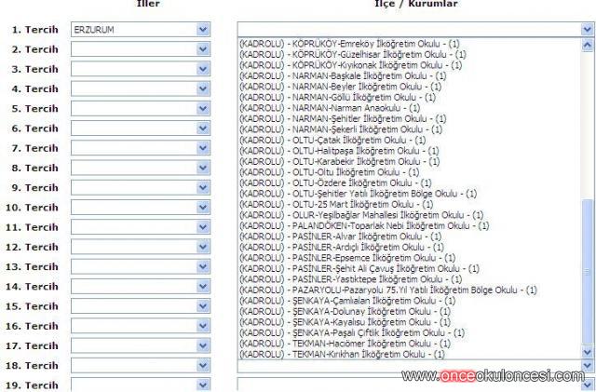The height and width of the screenshot is (392, 596).
Task: Open the 6. Tercih province dropdown
Action: [141, 128]
